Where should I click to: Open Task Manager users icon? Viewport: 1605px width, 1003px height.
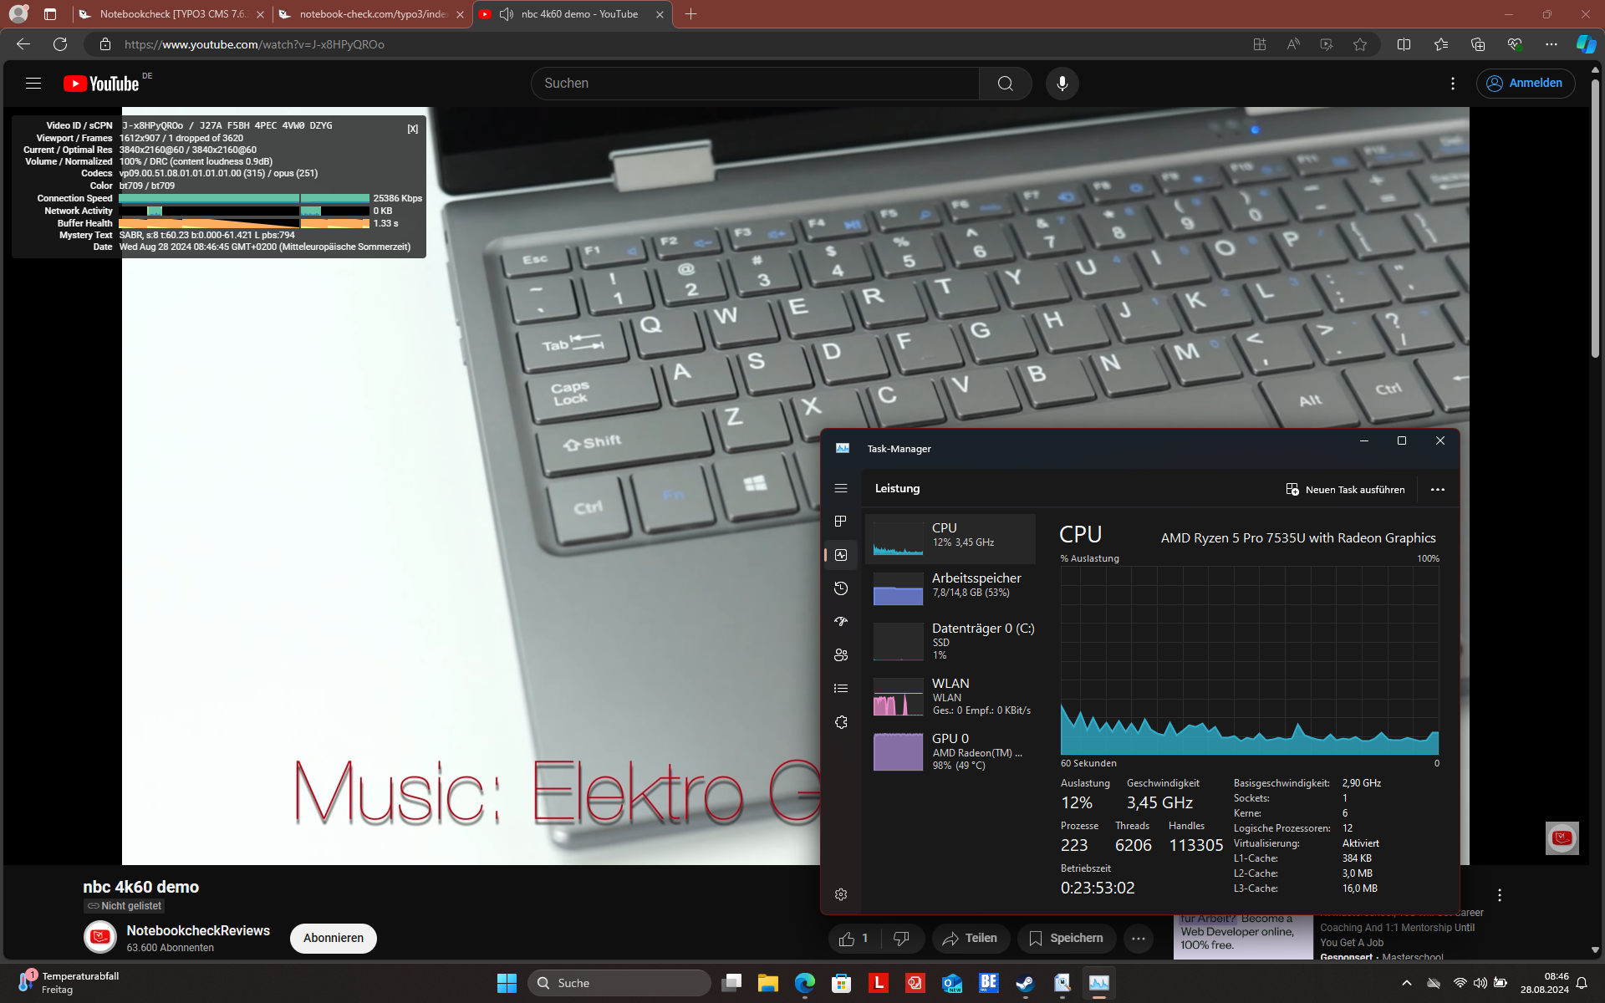tap(841, 655)
